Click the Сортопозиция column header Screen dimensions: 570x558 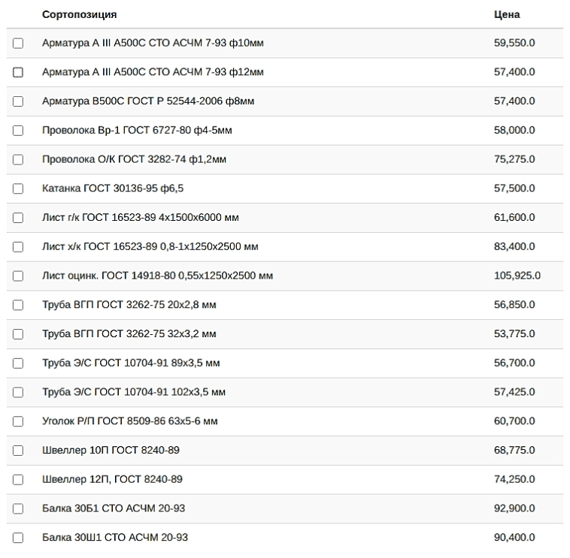(x=79, y=14)
